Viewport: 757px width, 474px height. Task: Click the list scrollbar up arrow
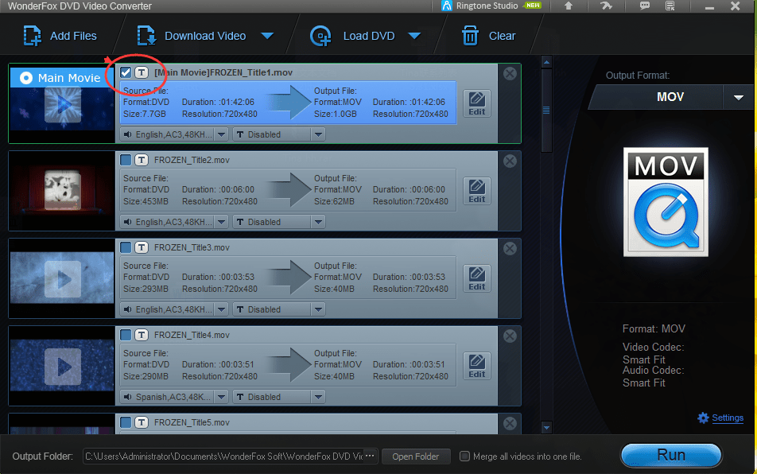pos(546,62)
